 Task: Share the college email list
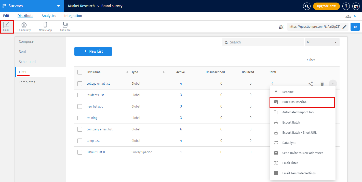pos(311,83)
